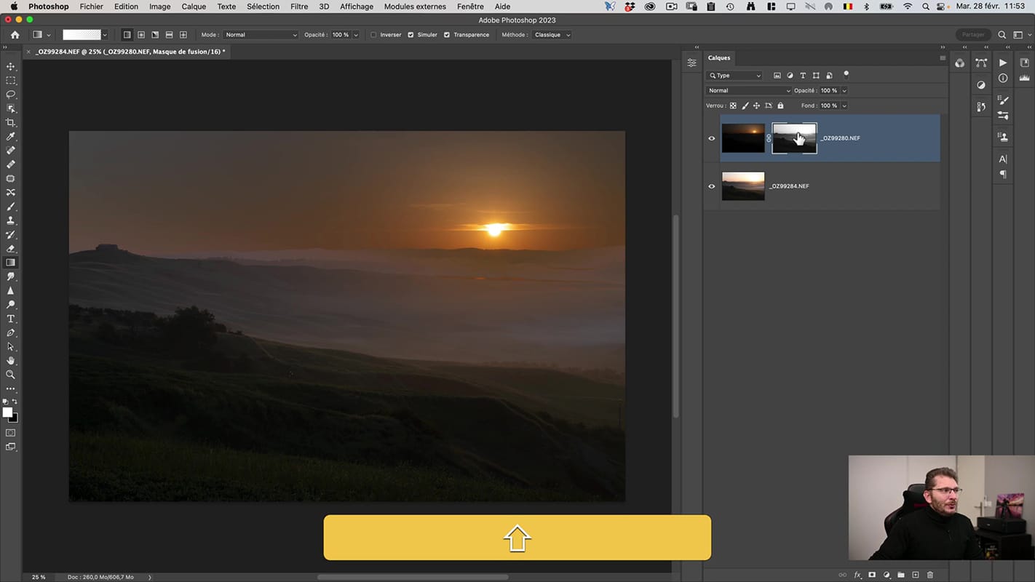The width and height of the screenshot is (1035, 582).
Task: Click the Apple menu
Action: (x=13, y=7)
